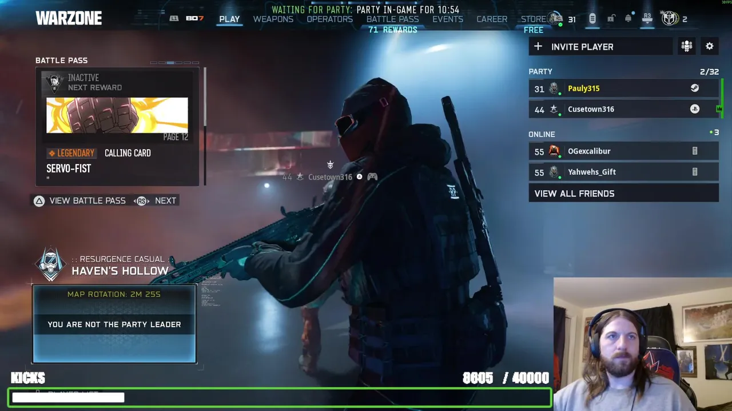Click the Resurgence Casual gas mask emblem
Screen dimensions: 732x411
click(51, 264)
